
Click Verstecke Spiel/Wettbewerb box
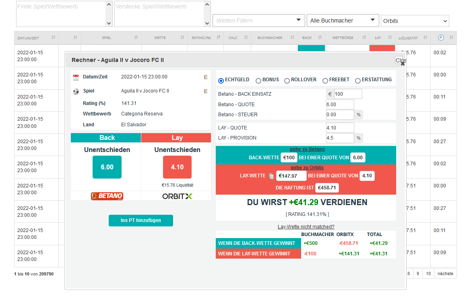[163, 14]
